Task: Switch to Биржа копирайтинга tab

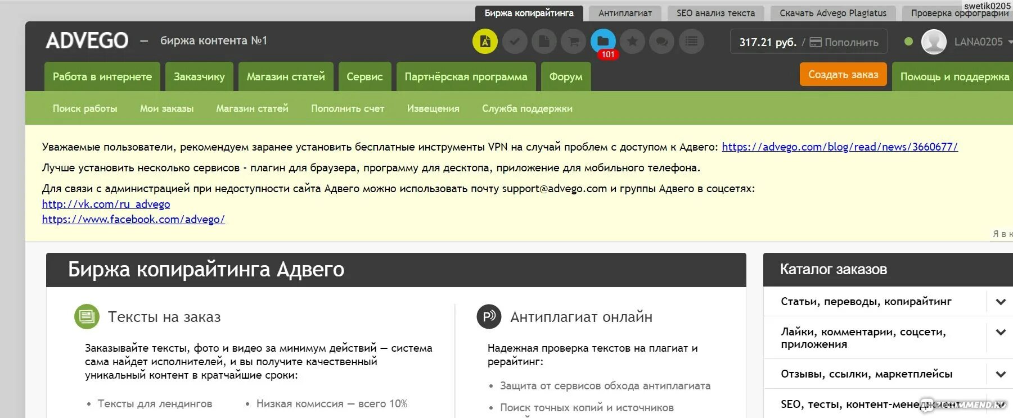Action: (529, 13)
